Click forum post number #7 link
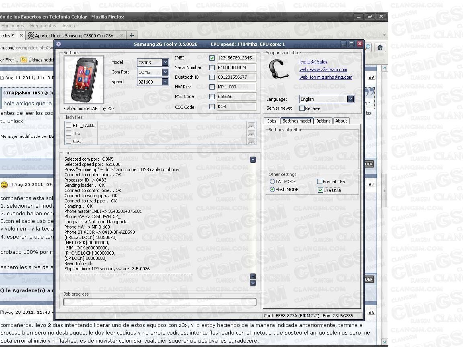The width and height of the screenshot is (463, 347). click(x=371, y=184)
